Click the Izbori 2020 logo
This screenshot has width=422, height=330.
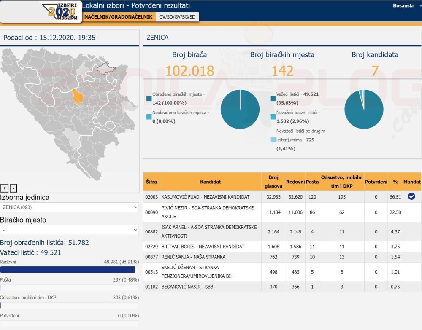(63, 11)
